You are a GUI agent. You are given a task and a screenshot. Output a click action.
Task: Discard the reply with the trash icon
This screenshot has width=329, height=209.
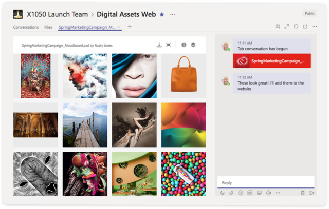(x=303, y=193)
